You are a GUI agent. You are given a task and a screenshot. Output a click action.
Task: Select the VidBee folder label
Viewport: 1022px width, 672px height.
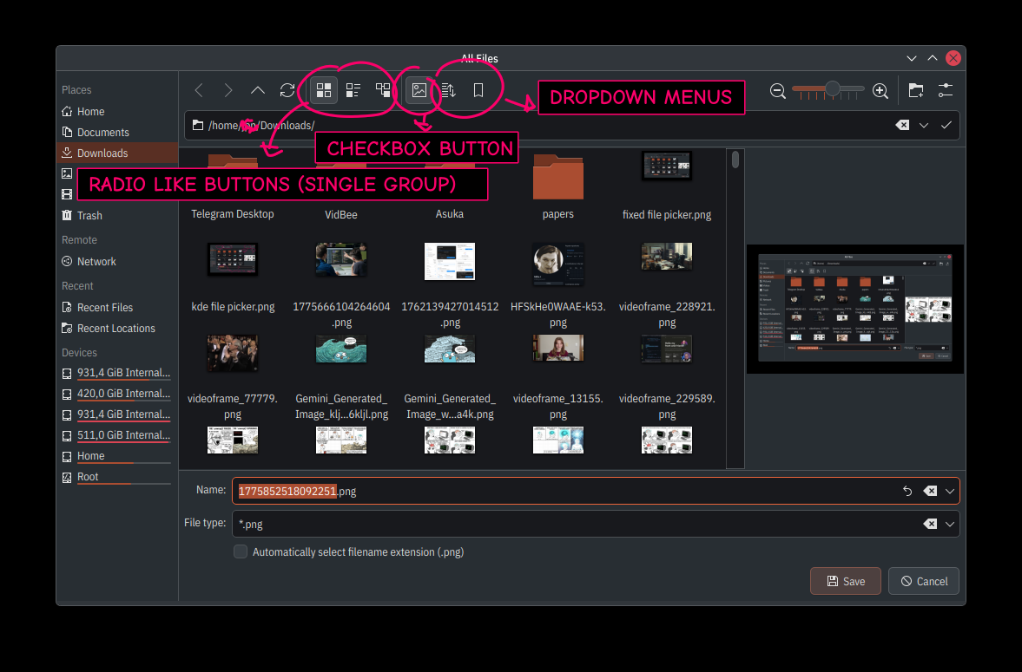pyautogui.click(x=341, y=214)
